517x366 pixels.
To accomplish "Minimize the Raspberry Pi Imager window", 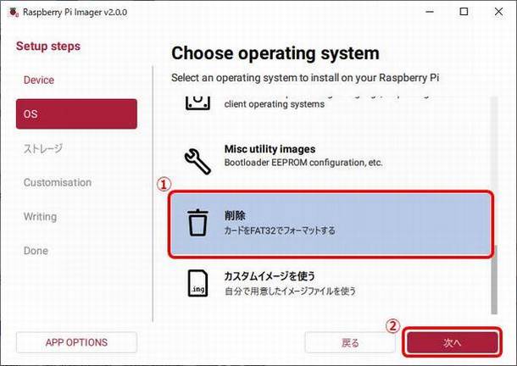I will (426, 12).
